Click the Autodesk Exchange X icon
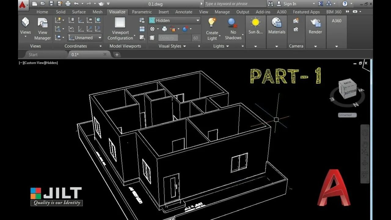 coord(320,4)
